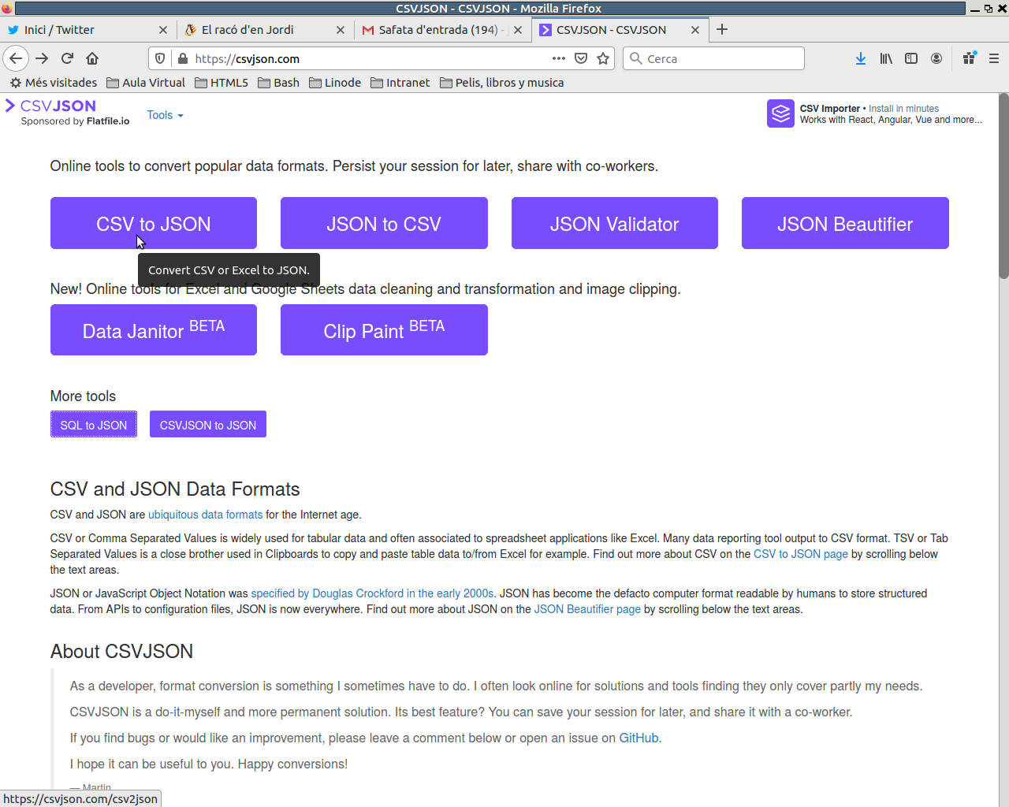1009x807 pixels.
Task: Open SQL to JSON tool
Action: tap(94, 424)
